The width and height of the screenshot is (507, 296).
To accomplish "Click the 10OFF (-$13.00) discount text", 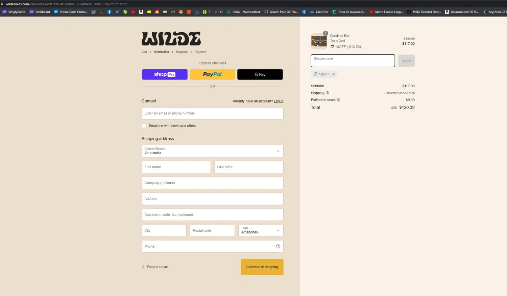I will click(348, 47).
